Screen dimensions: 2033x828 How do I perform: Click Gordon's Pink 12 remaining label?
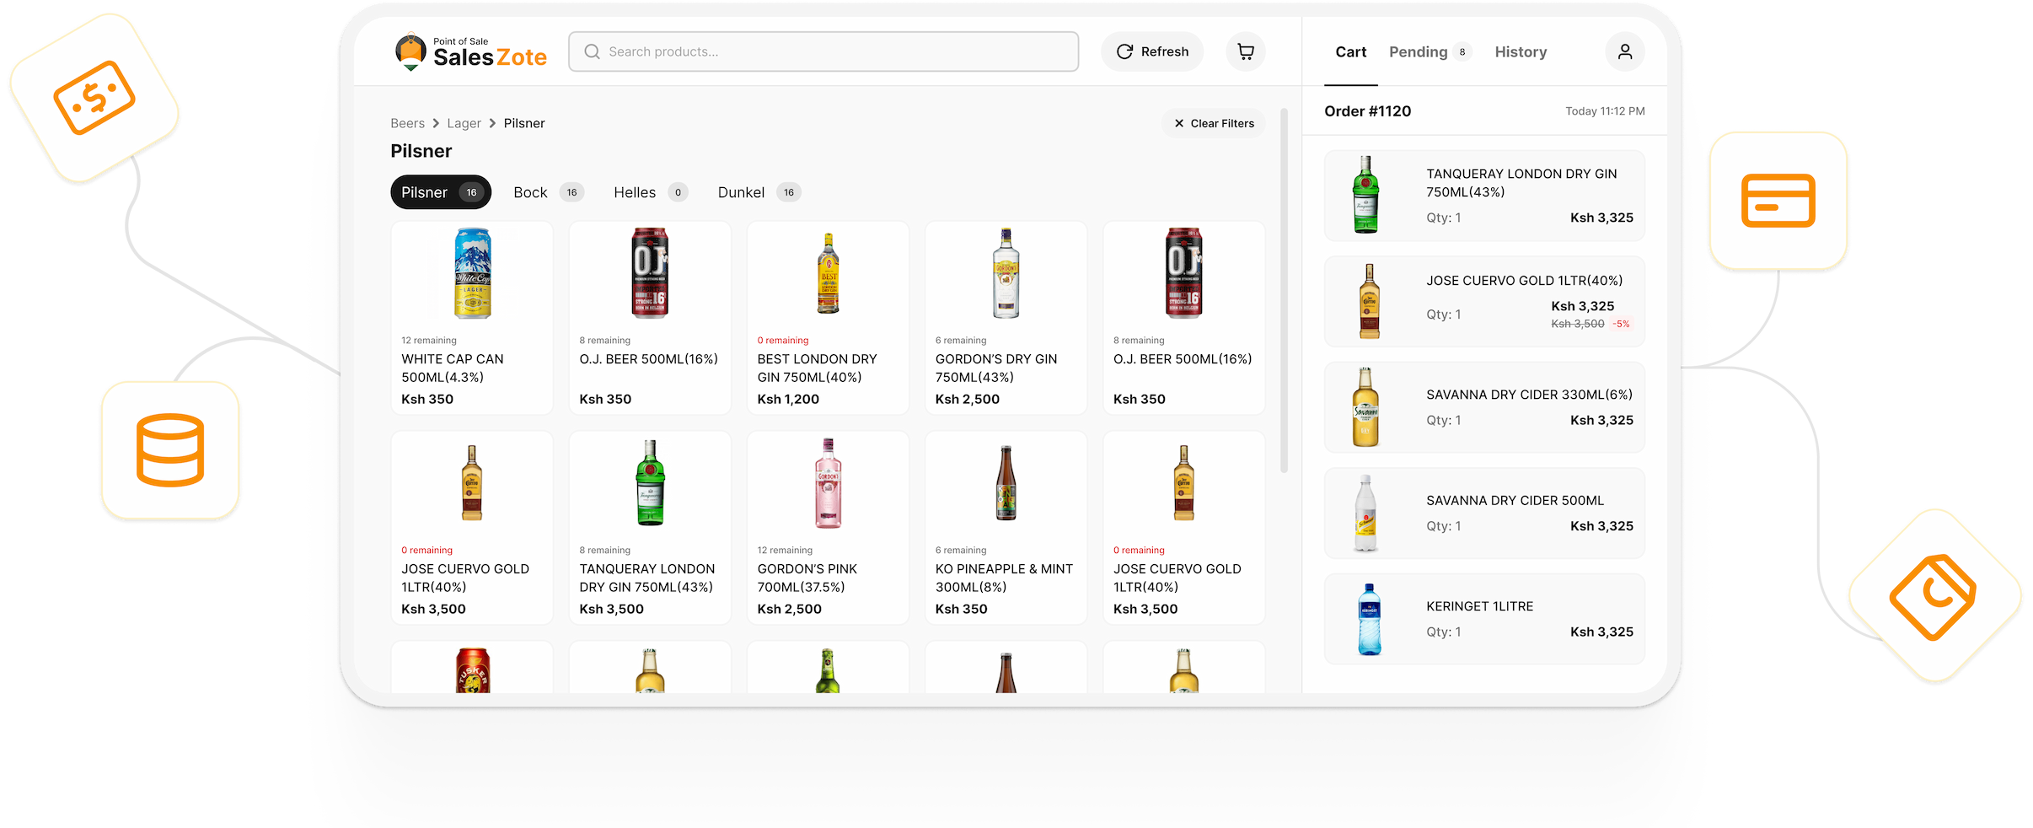click(785, 551)
